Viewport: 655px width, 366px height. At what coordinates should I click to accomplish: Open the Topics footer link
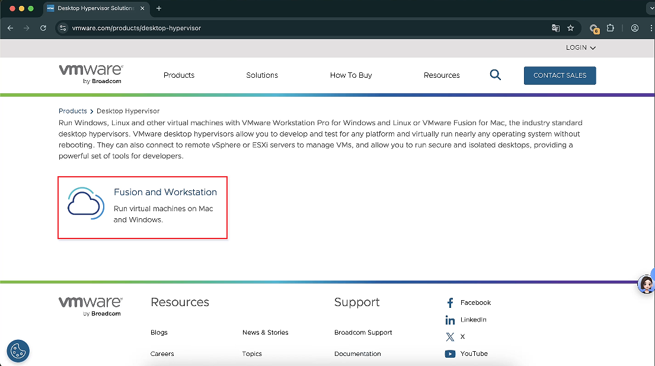point(252,354)
